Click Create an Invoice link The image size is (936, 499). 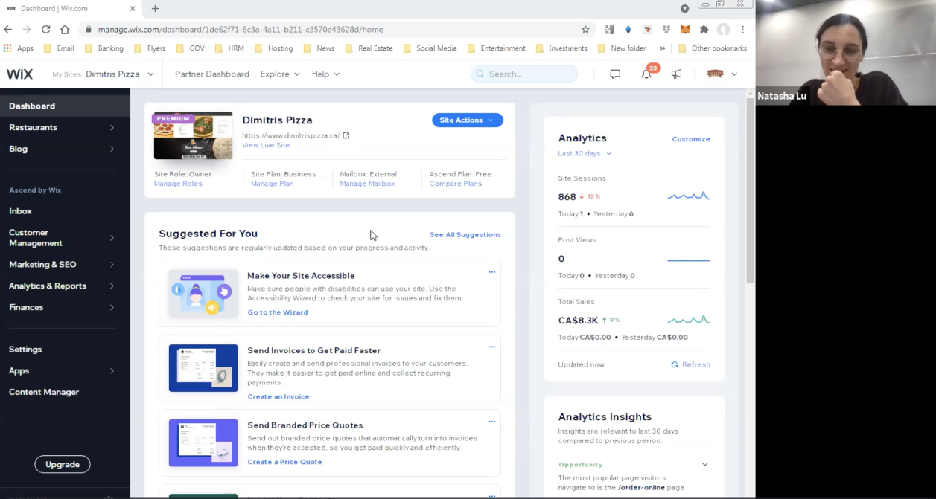coord(278,396)
